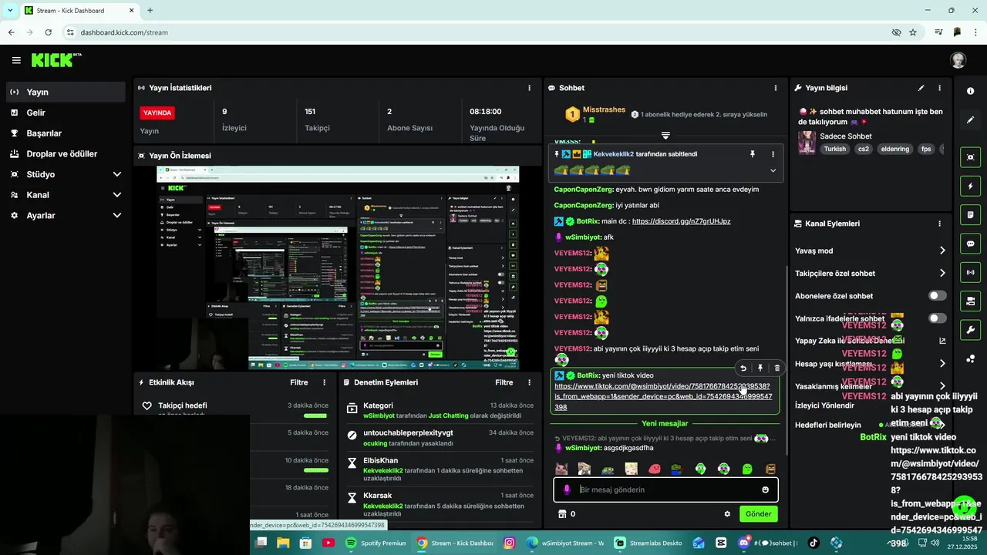Open Yavaş mod settings arrow

(942, 251)
